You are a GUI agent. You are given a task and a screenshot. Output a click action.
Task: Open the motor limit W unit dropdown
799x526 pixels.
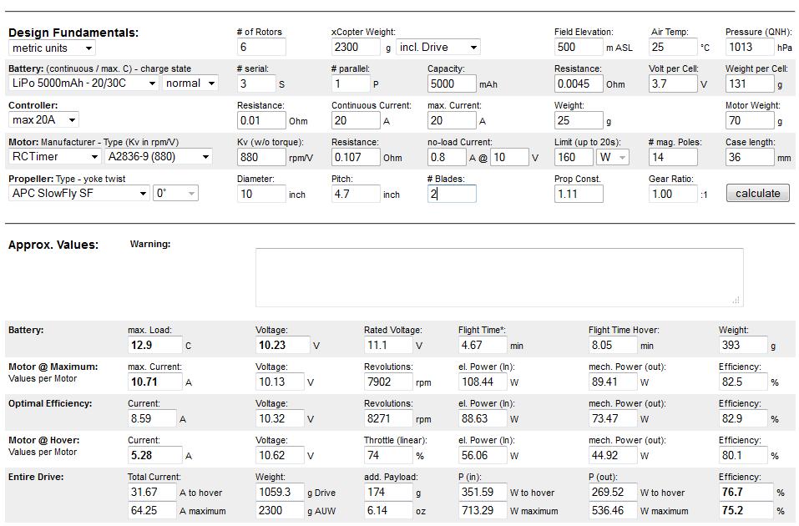612,157
